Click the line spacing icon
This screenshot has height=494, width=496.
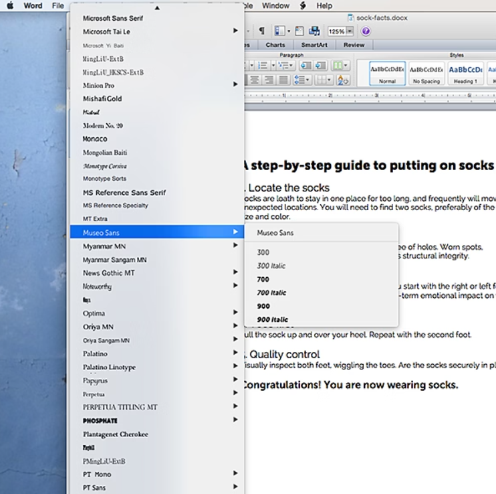(x=299, y=80)
